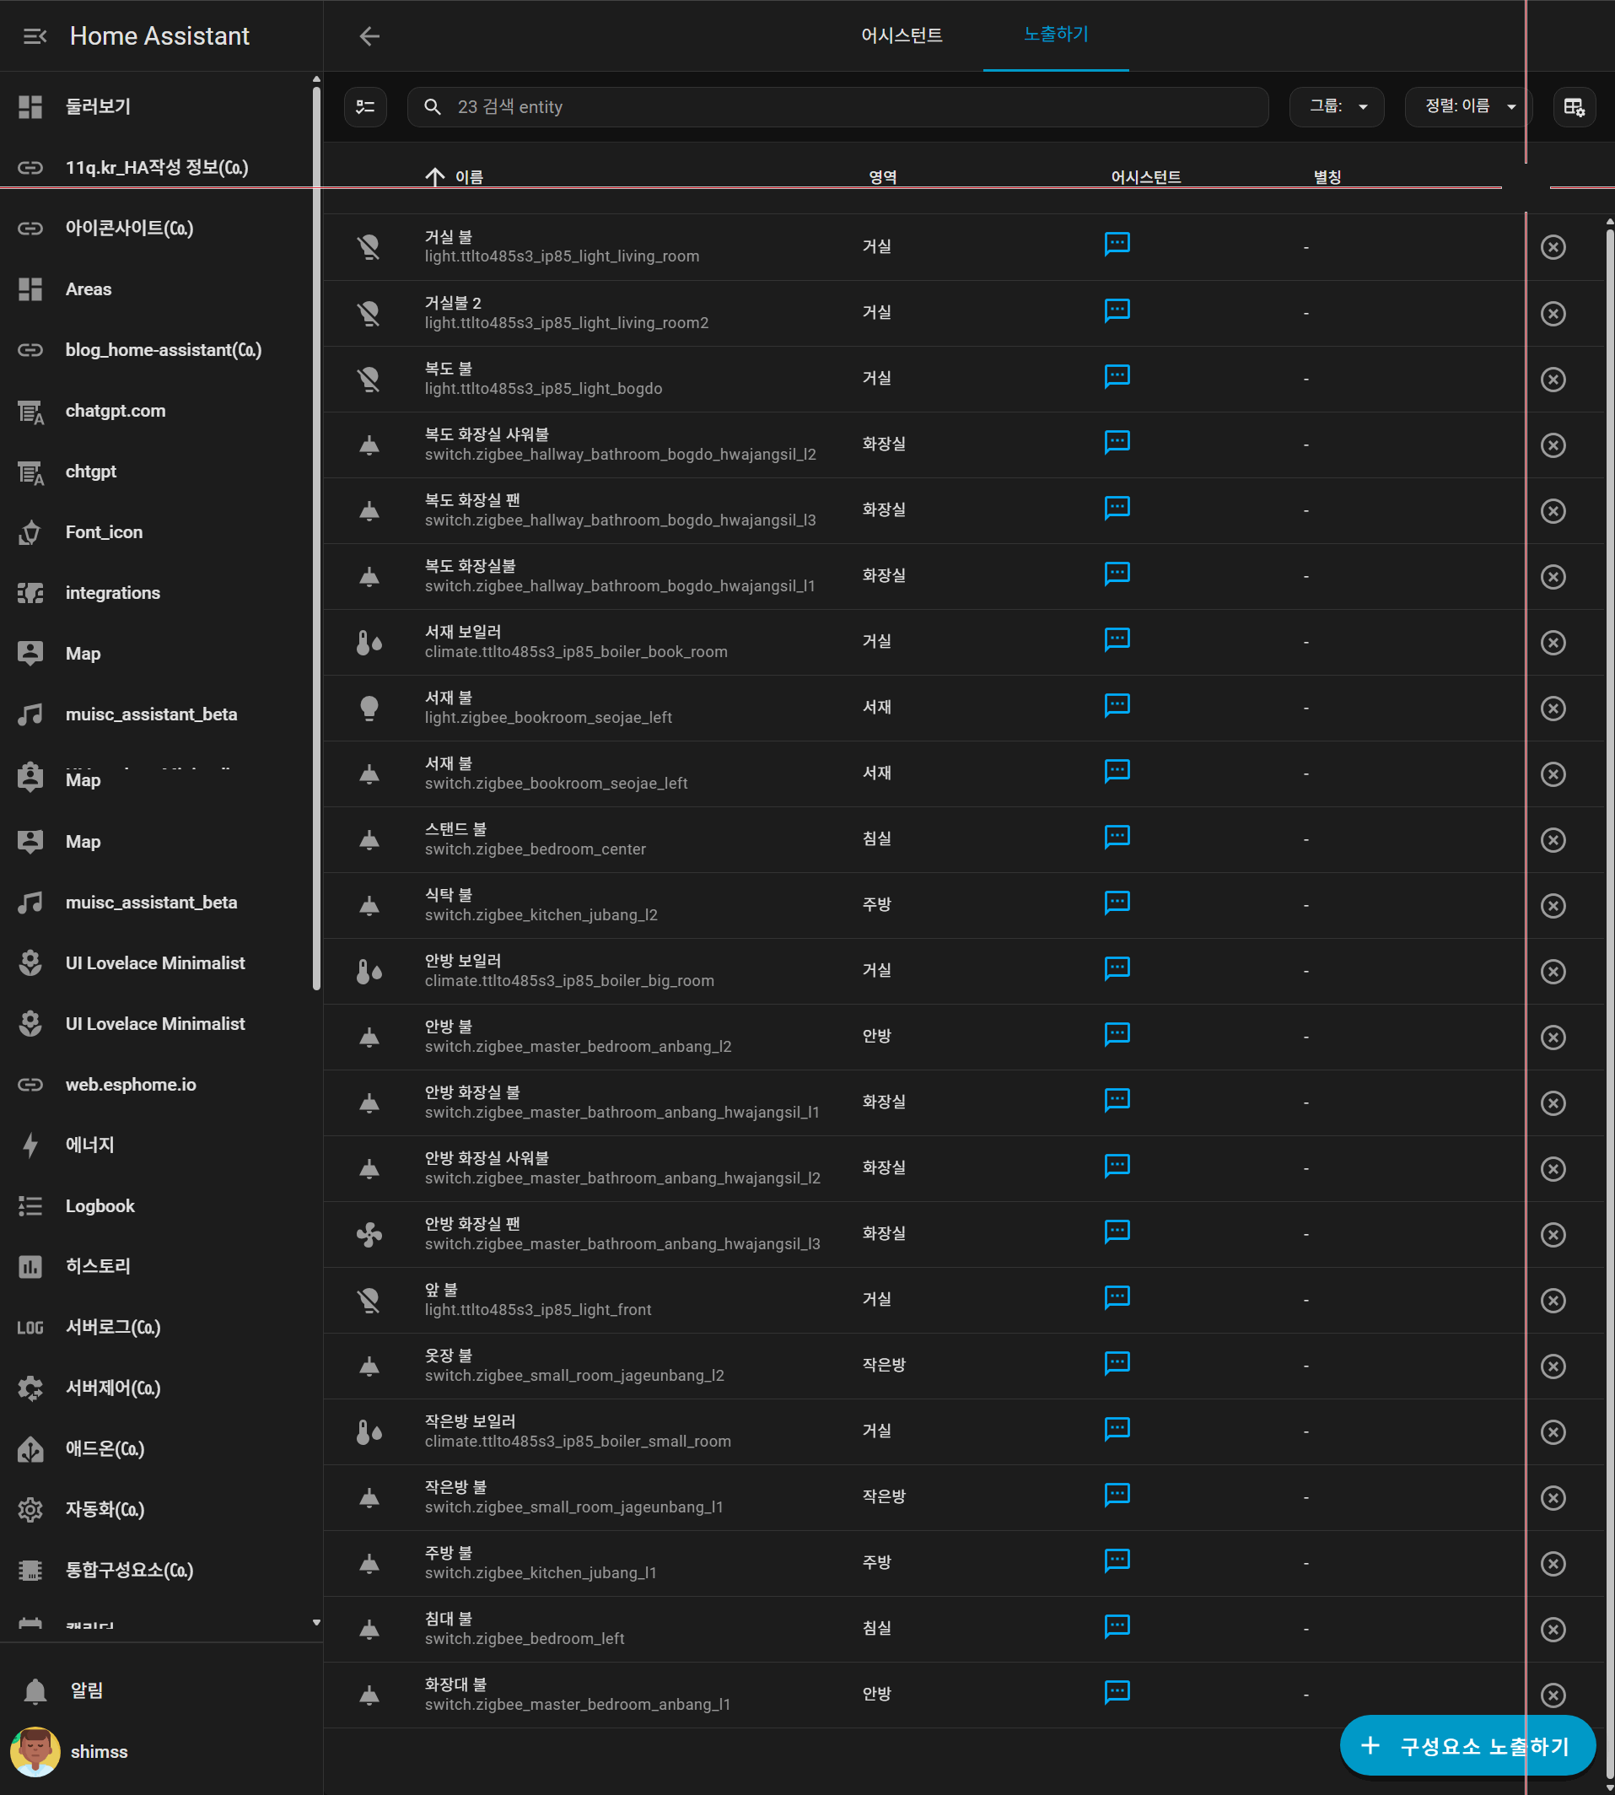Remove 거실불 2 from exposed entities
Viewport: 1615px width, 1795px height.
(x=1553, y=314)
